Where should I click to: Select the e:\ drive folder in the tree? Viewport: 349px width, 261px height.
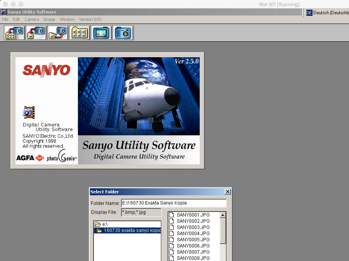pos(127,224)
